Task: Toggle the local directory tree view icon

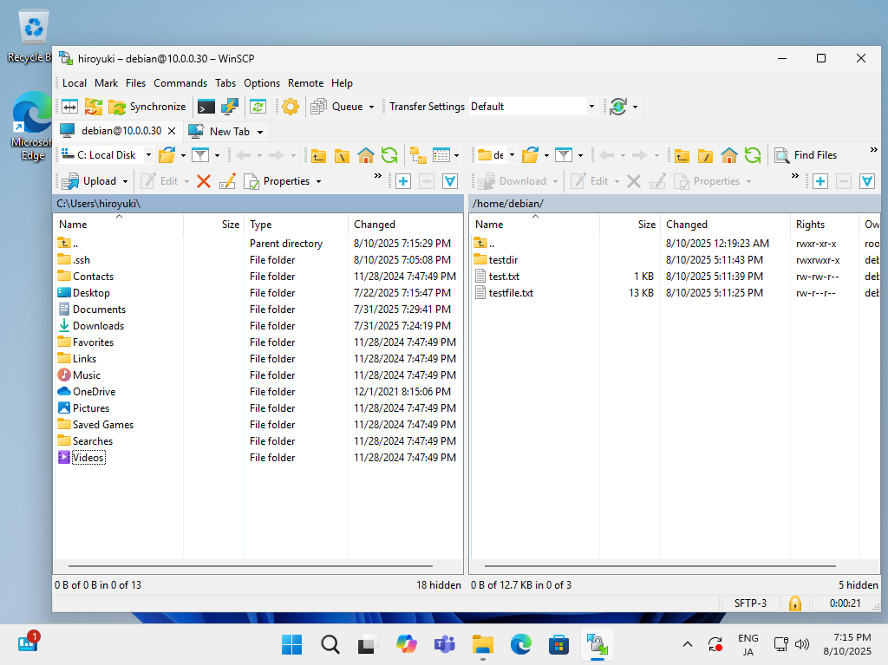Action: pyautogui.click(x=418, y=155)
